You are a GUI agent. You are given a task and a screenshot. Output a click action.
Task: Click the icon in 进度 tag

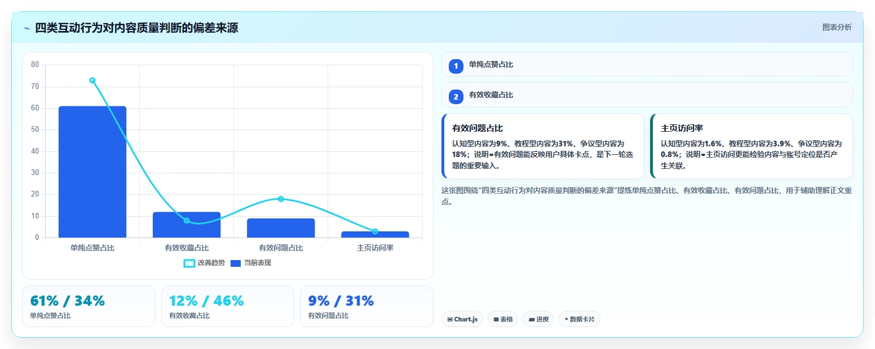(532, 320)
